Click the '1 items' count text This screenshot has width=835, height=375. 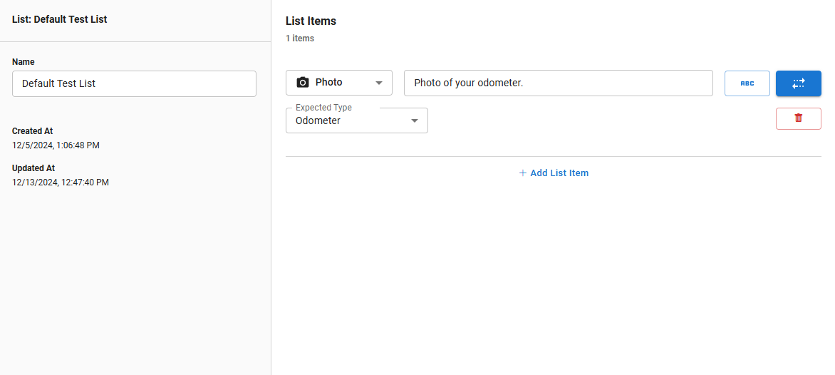(300, 38)
